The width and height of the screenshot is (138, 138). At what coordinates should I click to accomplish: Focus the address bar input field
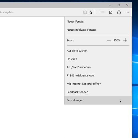[x=41, y=12]
